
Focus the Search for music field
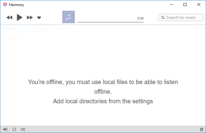(181, 17)
